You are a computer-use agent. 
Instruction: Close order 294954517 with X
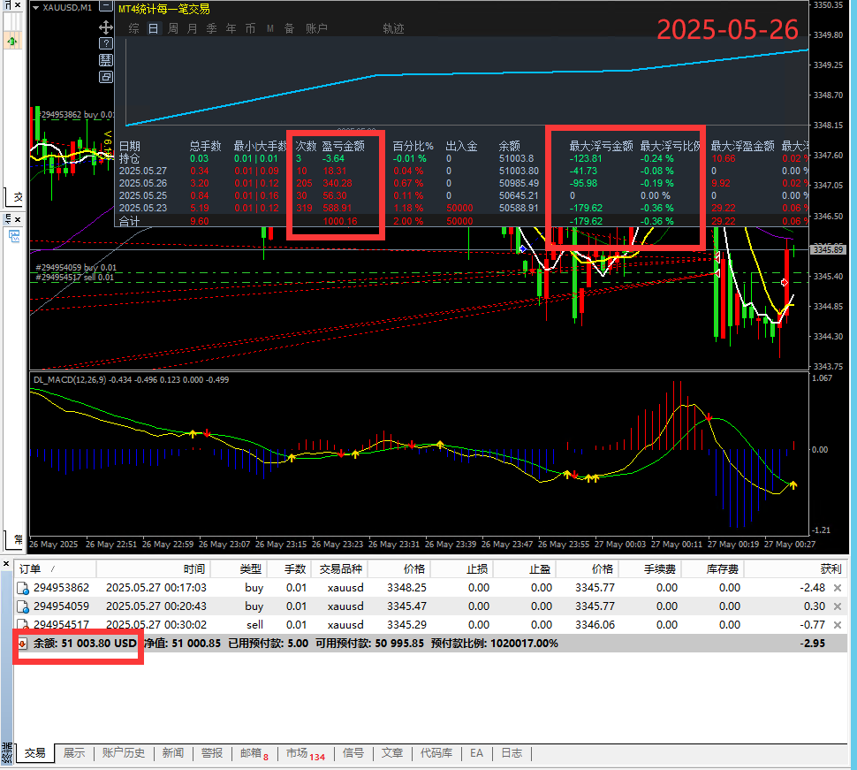838,625
